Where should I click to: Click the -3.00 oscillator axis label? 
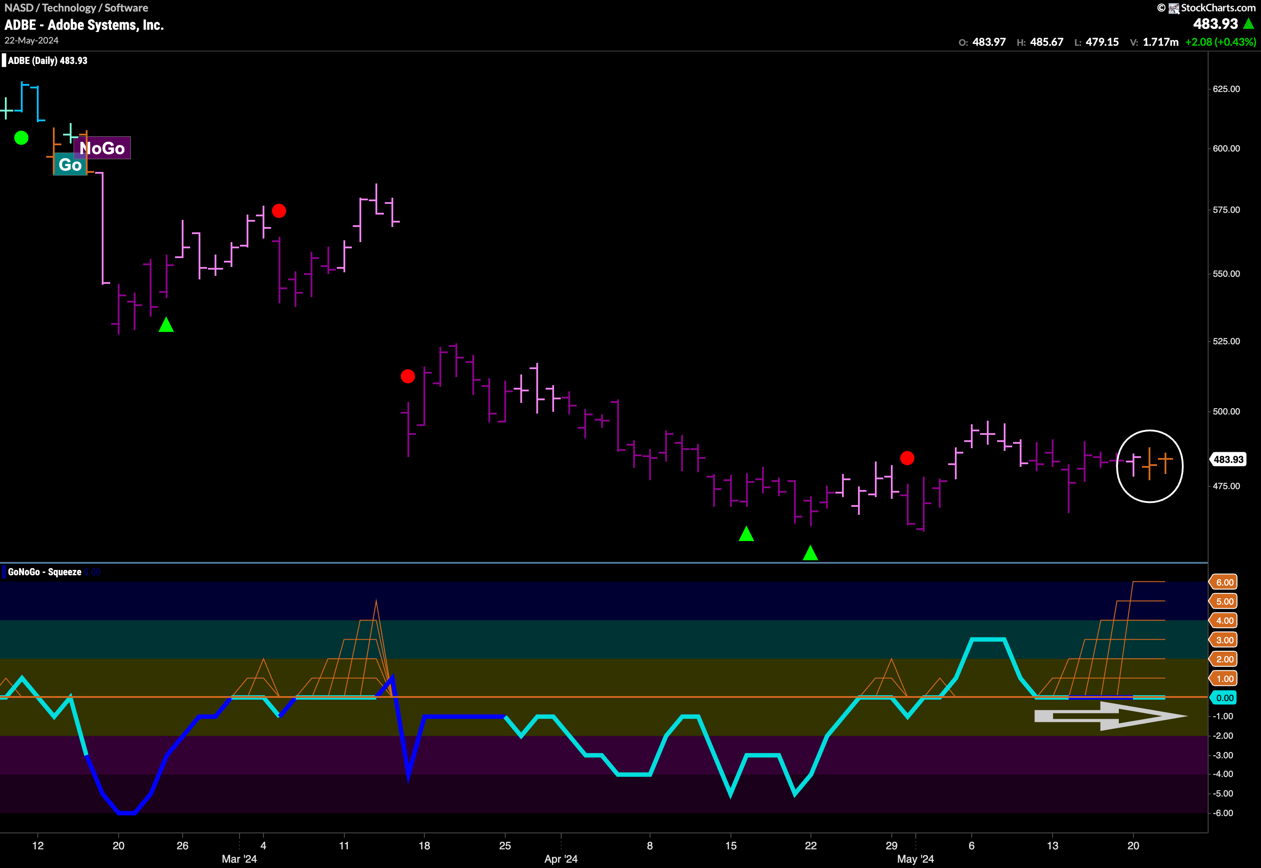point(1223,756)
